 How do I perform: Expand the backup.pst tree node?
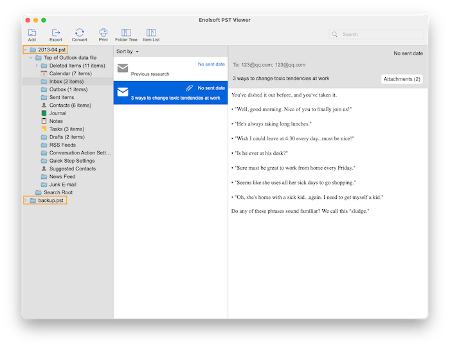tap(26, 201)
